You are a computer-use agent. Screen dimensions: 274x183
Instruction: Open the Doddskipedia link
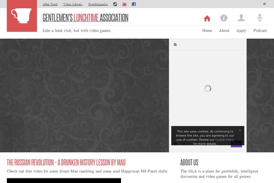98,4
